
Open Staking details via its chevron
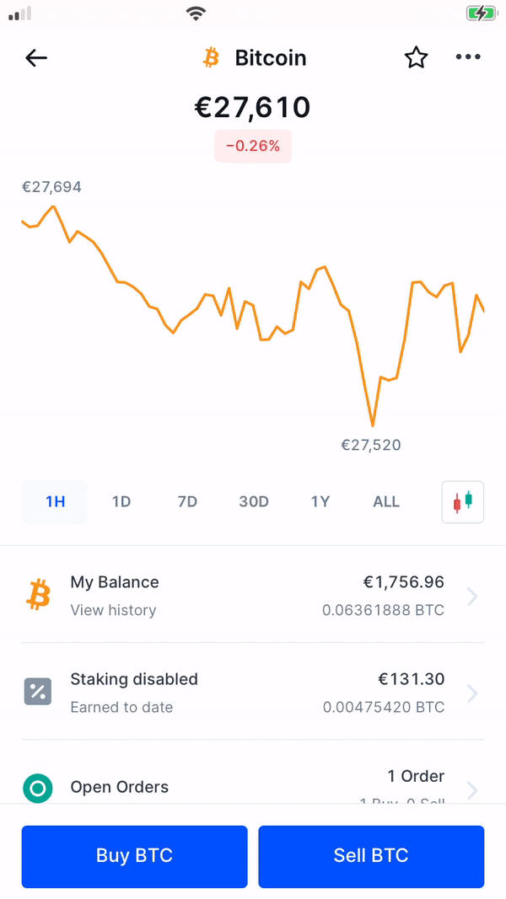[x=472, y=693]
